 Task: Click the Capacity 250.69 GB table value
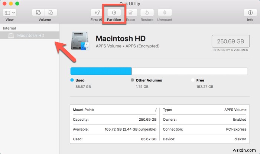147,120
